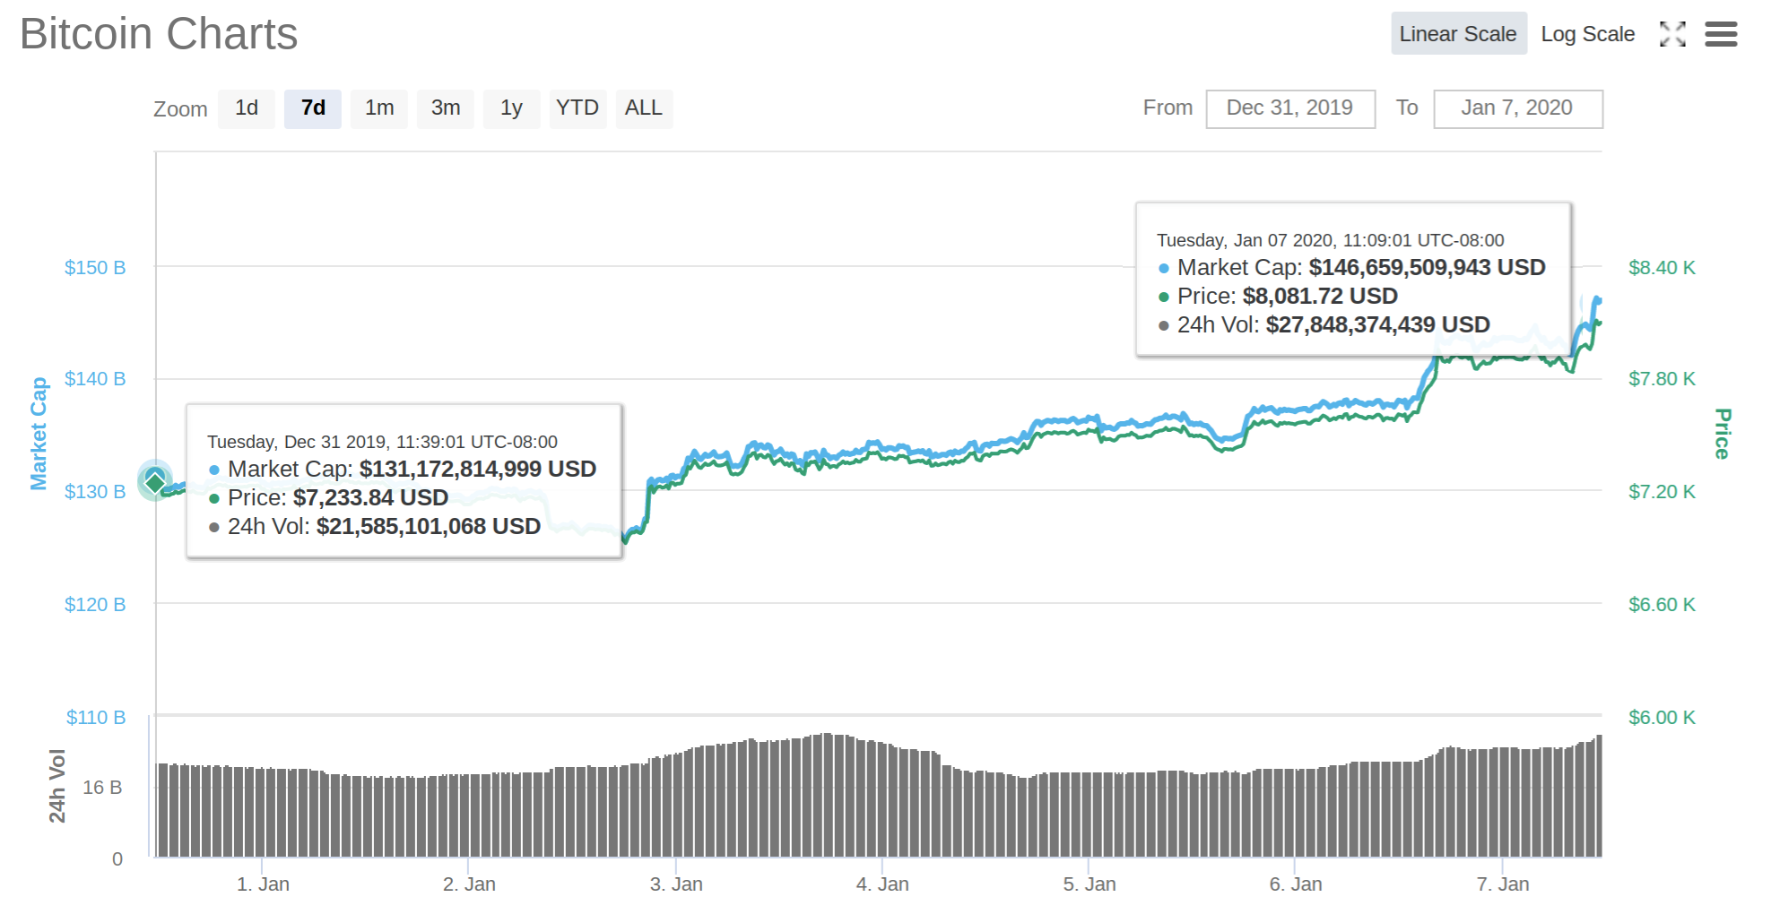This screenshot has width=1780, height=914.
Task: Click the 4. Jan date label
Action: click(x=882, y=884)
